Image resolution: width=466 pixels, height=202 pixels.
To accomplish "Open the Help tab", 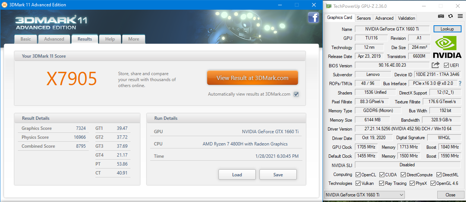I will click(110, 39).
